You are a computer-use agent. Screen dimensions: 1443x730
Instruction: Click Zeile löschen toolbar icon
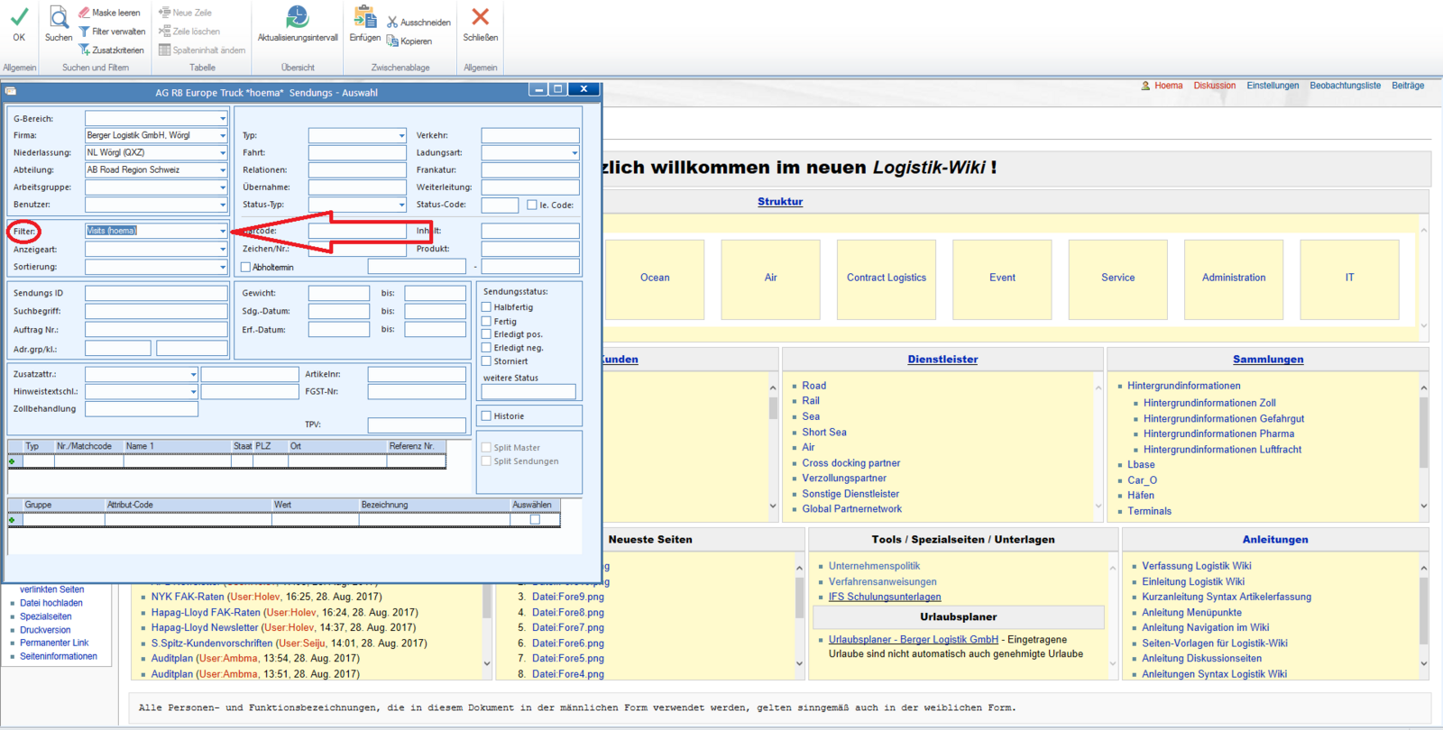pyautogui.click(x=164, y=32)
